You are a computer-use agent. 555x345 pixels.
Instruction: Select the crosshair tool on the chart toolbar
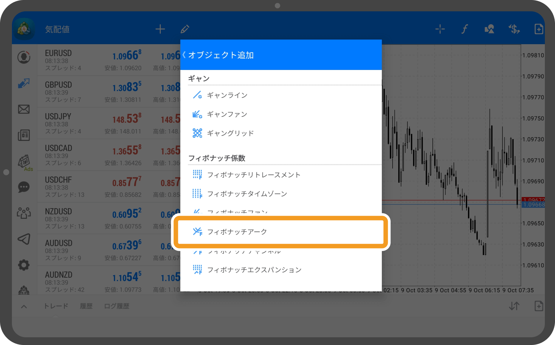(x=439, y=29)
